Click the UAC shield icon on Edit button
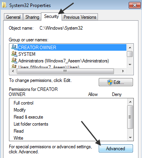Screen dimensions: 142x158 (x=110, y=82)
